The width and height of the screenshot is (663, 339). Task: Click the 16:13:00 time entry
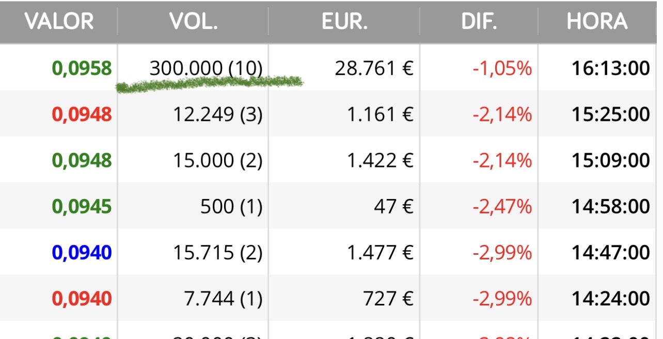(x=610, y=68)
